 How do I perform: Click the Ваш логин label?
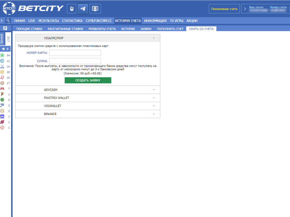click(x=256, y=7)
